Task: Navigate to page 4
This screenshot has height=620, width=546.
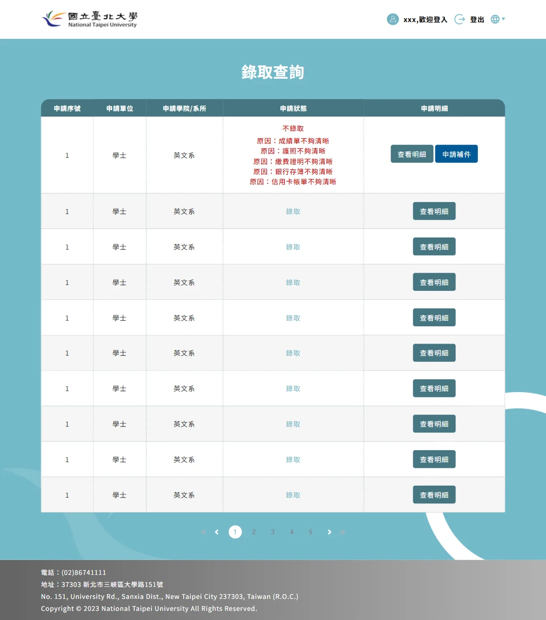Action: (291, 532)
